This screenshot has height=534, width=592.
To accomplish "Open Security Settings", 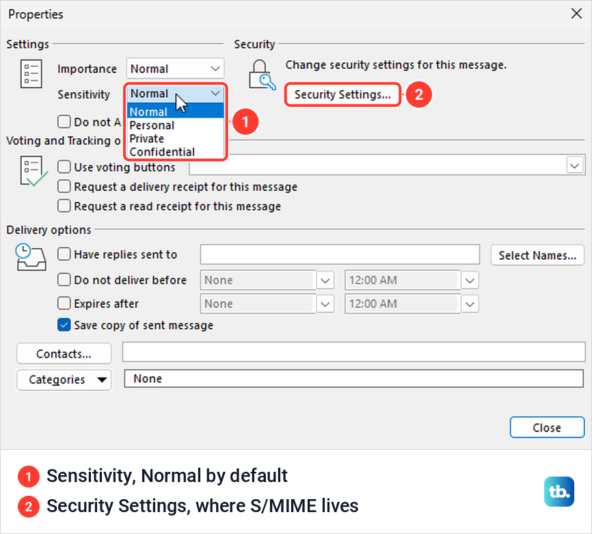I will click(342, 94).
